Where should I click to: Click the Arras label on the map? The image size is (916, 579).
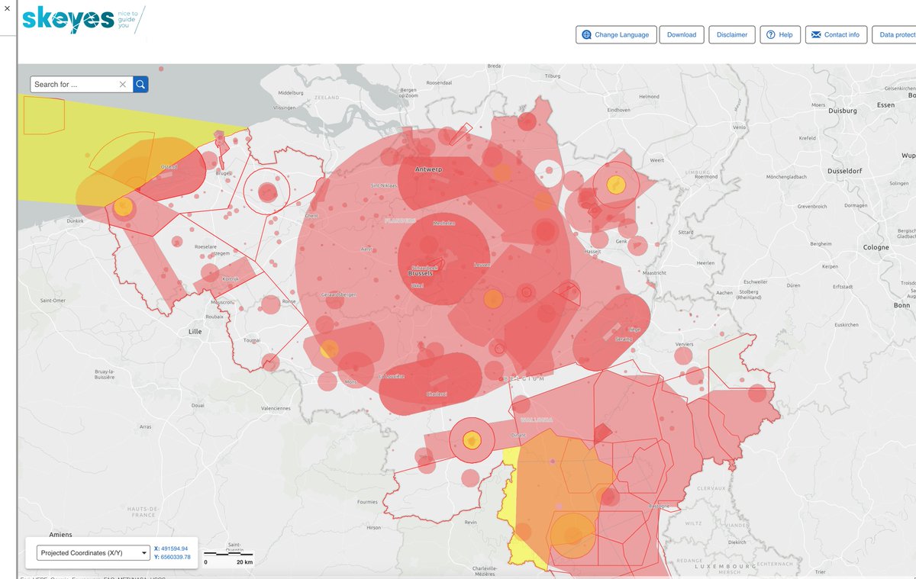(x=146, y=427)
